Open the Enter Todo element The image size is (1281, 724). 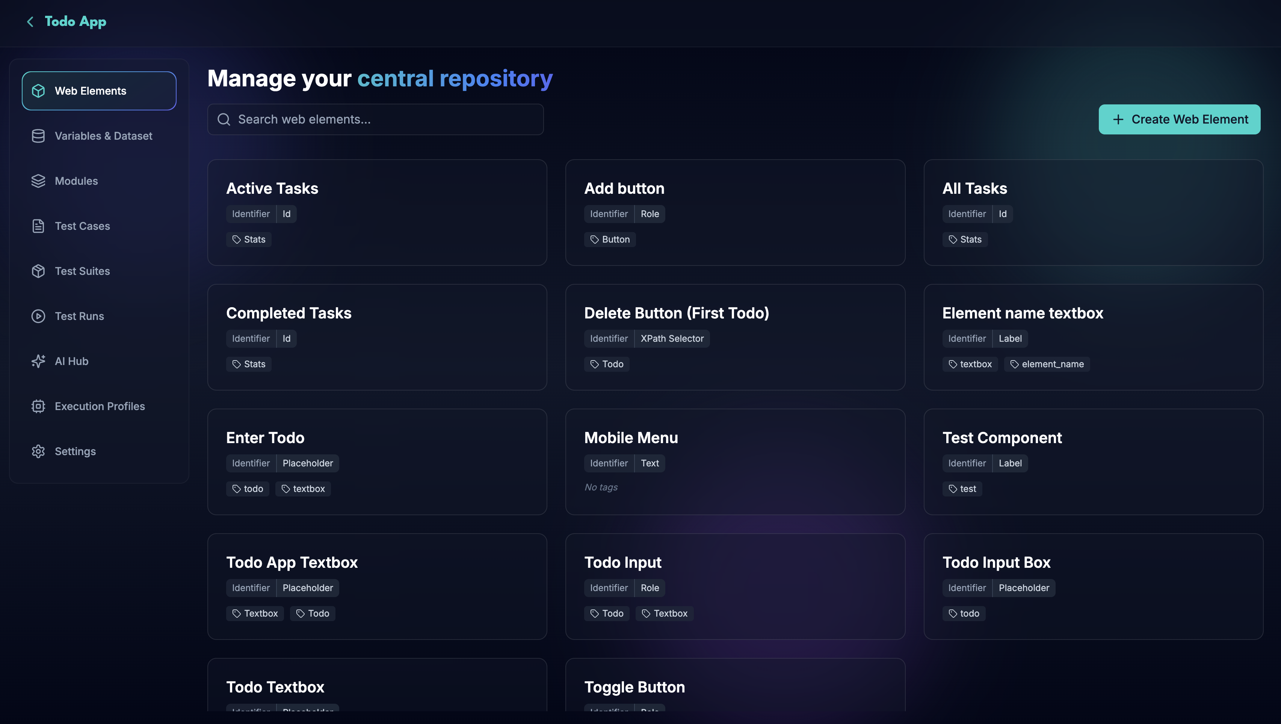click(x=377, y=462)
